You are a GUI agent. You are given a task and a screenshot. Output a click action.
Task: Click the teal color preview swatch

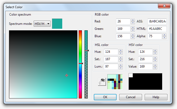pyautogui.click(x=57, y=24)
